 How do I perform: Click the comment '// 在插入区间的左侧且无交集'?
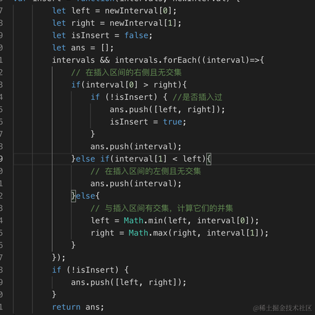[146, 171]
